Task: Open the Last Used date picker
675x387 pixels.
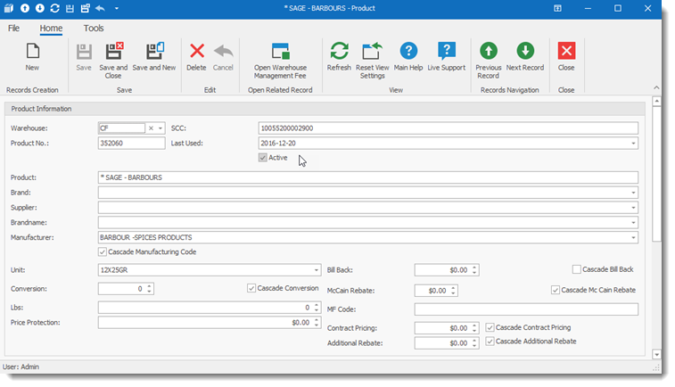Action: click(x=633, y=143)
